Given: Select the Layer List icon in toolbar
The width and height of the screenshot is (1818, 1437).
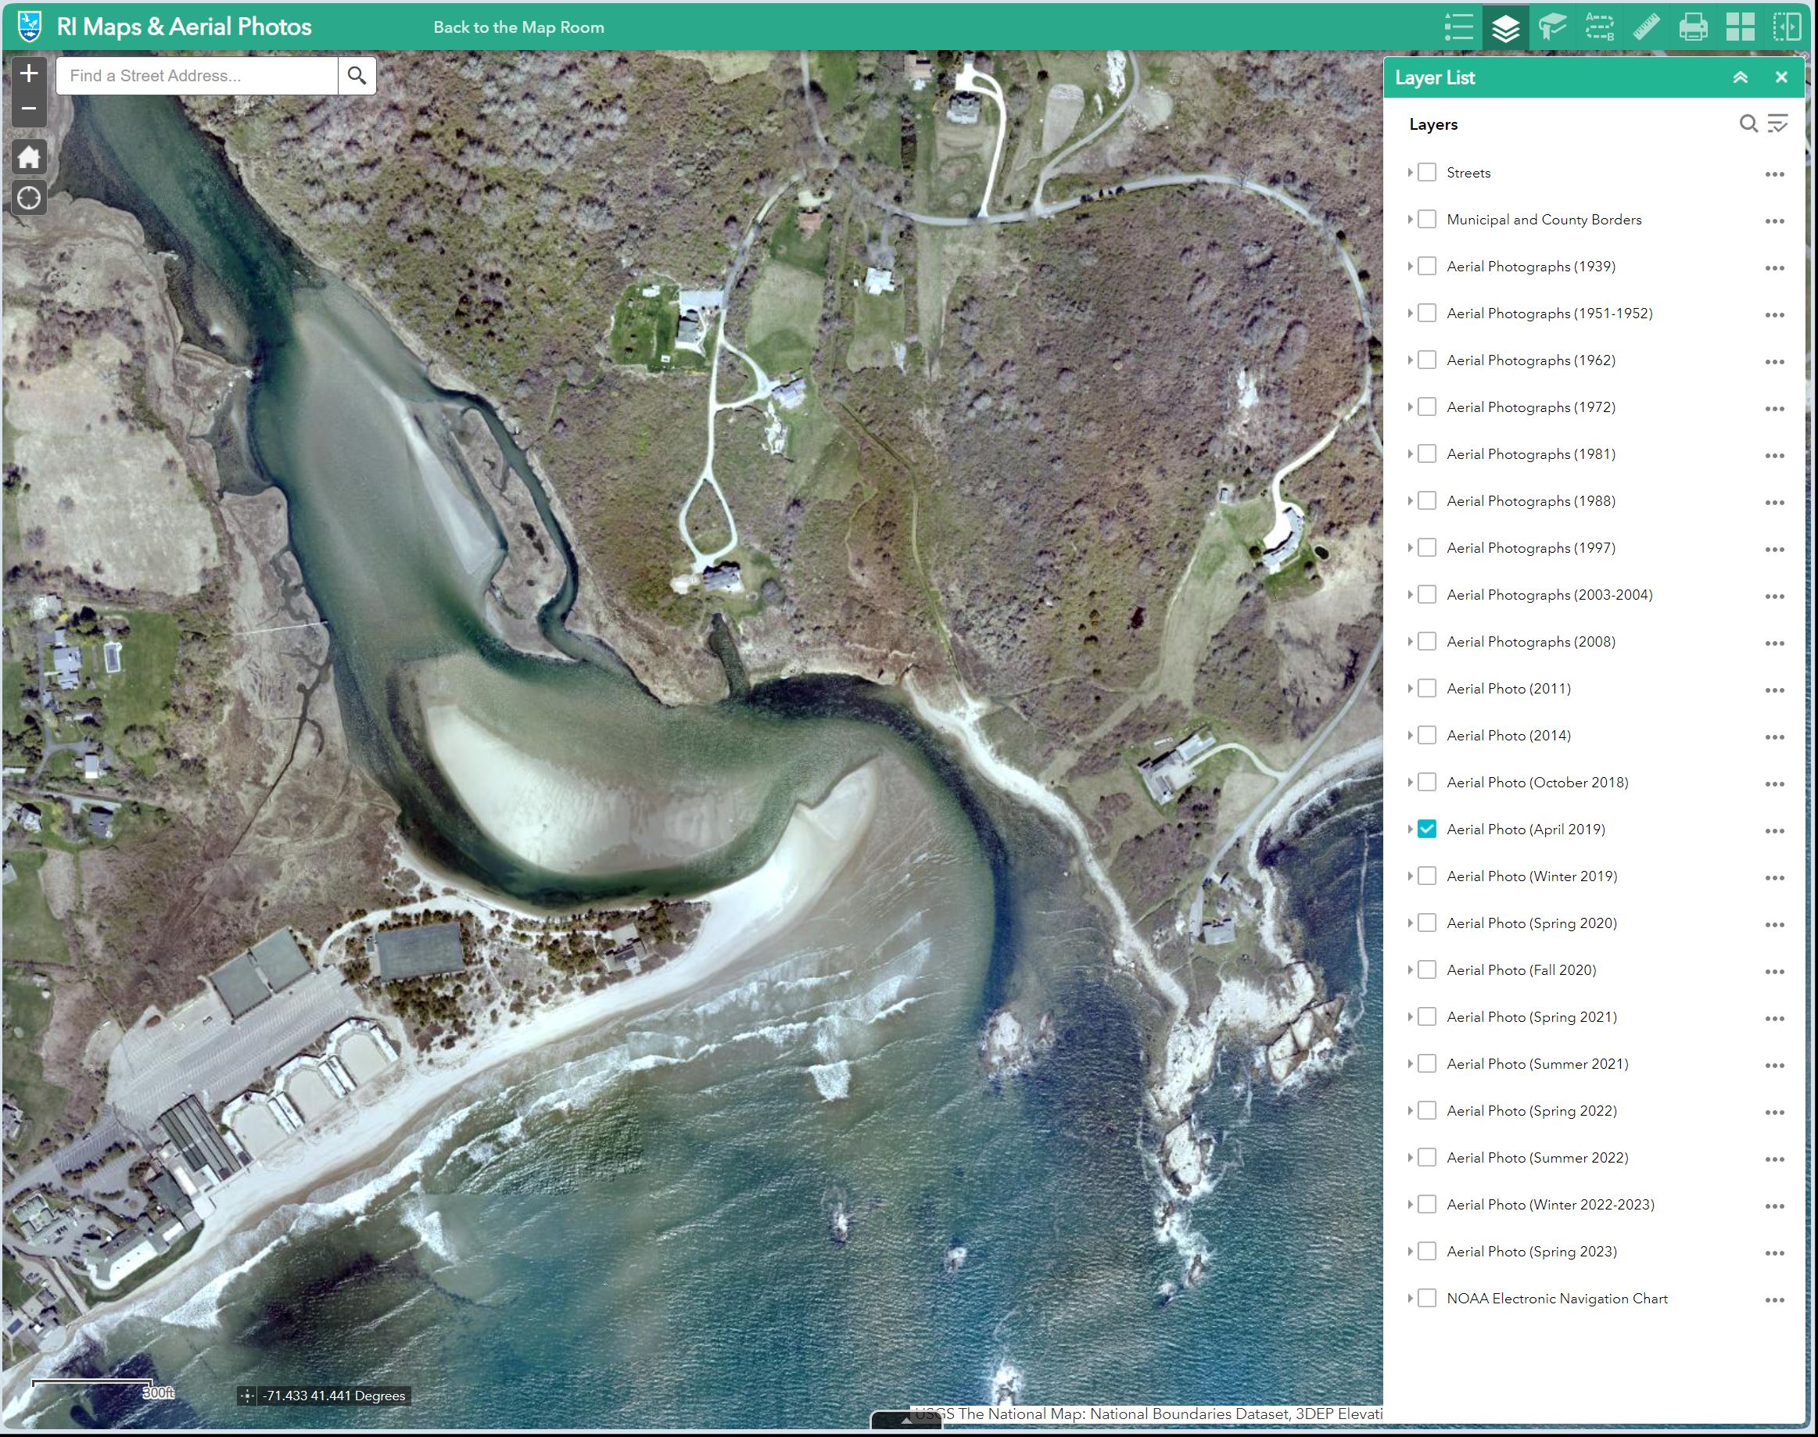Looking at the screenshot, I should pos(1507,26).
